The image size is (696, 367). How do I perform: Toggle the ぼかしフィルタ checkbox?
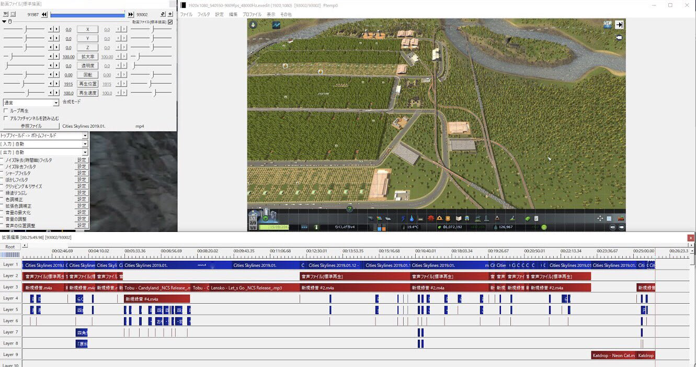[x=2, y=180]
